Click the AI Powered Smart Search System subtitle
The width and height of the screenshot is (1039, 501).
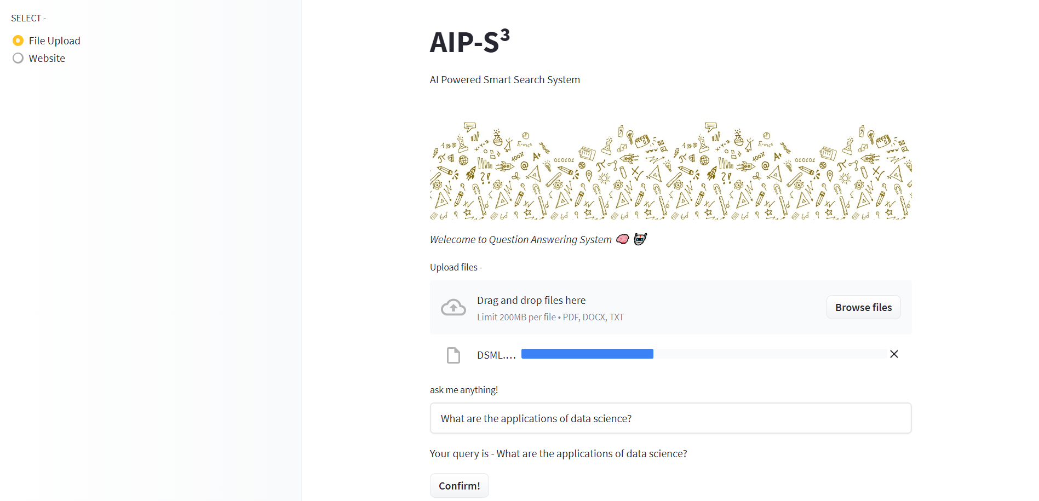pos(504,80)
